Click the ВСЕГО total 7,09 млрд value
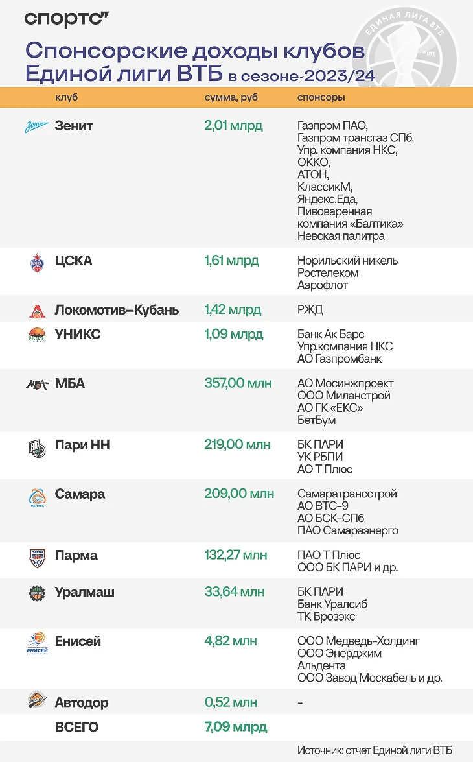 pyautogui.click(x=236, y=726)
